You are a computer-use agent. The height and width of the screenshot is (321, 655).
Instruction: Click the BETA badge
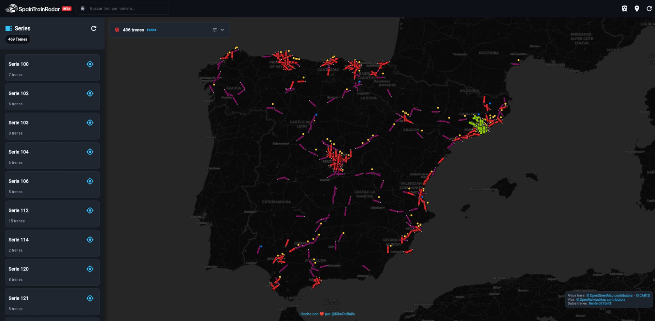point(67,9)
